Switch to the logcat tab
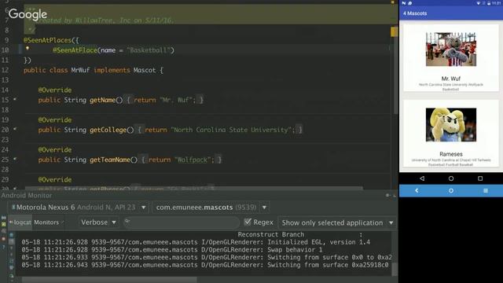 pos(20,222)
